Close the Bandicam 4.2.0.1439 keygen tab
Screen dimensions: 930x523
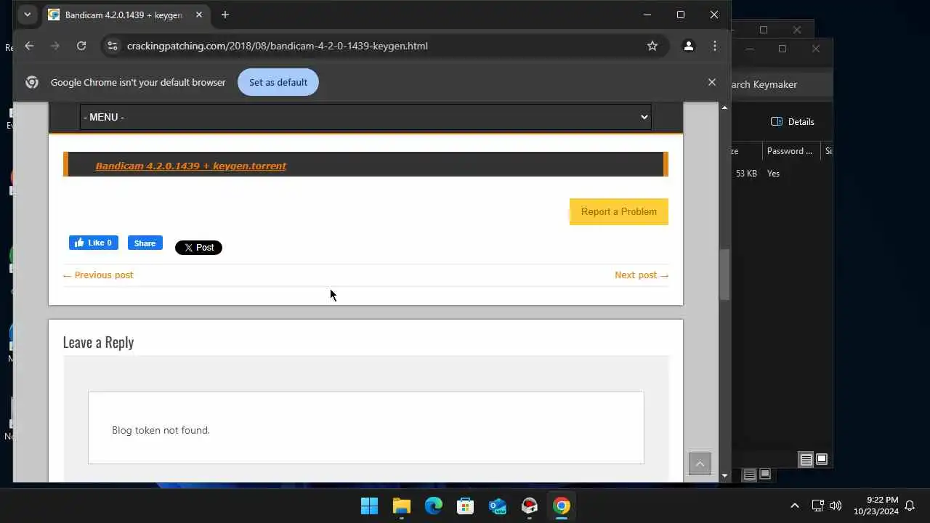click(x=199, y=15)
